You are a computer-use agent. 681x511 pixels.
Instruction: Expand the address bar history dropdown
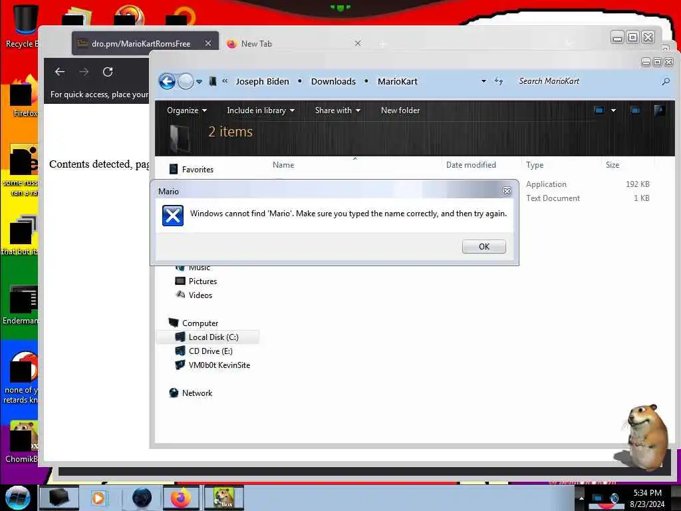[x=483, y=81]
